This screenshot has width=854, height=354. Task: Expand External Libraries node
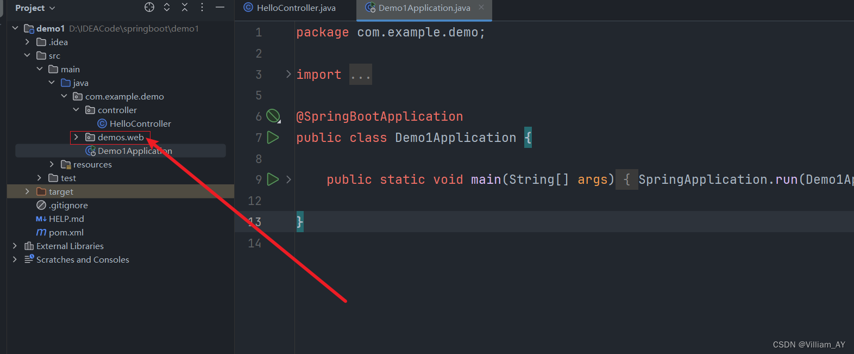click(x=15, y=246)
